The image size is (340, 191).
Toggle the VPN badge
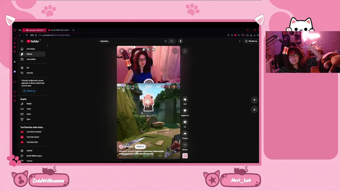pos(32,35)
